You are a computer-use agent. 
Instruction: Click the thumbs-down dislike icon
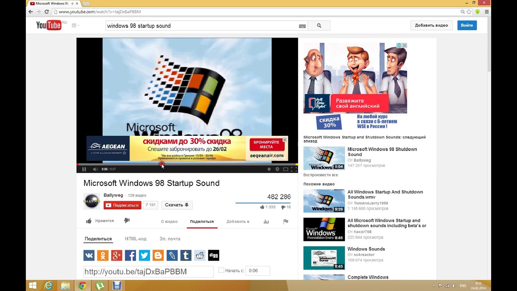point(127,221)
